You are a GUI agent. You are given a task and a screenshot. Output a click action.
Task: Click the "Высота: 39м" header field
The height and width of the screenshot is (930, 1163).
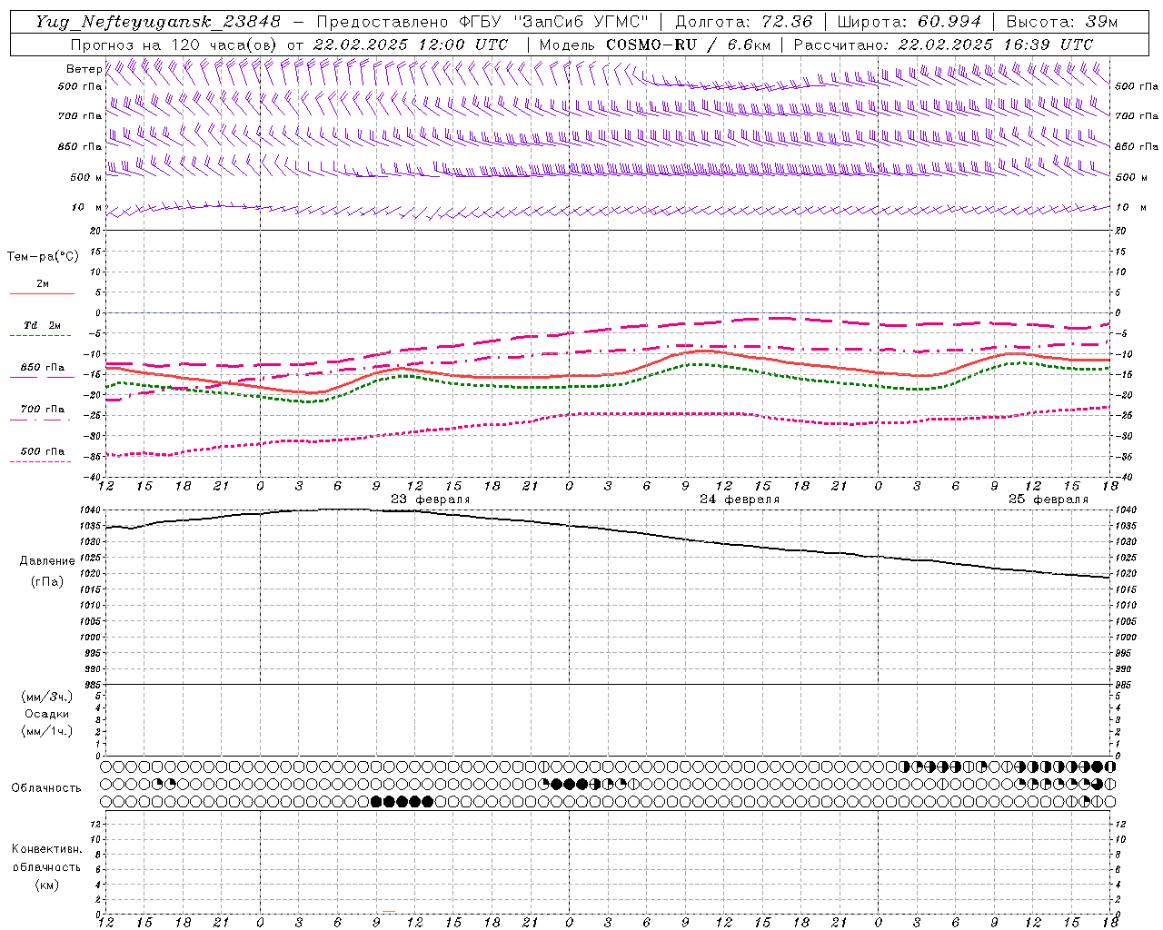pos(1062,22)
